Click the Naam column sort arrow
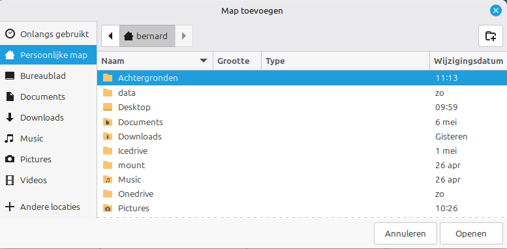This screenshot has height=249, width=507. click(x=204, y=61)
